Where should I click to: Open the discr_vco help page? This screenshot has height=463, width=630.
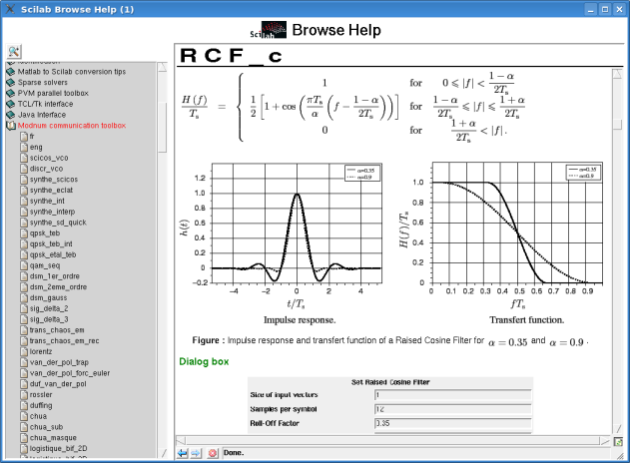click(46, 169)
